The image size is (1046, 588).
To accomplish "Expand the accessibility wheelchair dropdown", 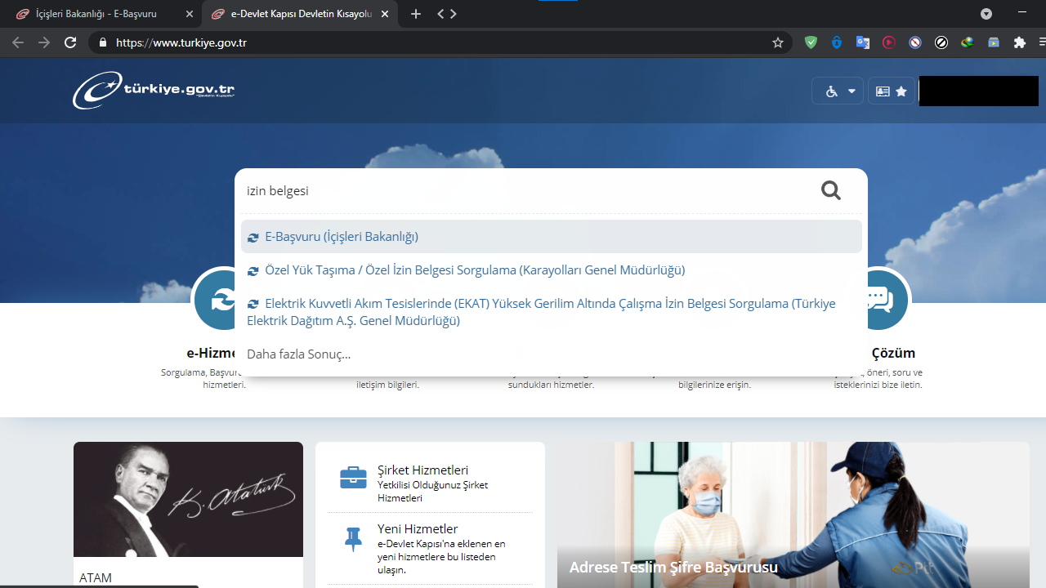I will (838, 91).
